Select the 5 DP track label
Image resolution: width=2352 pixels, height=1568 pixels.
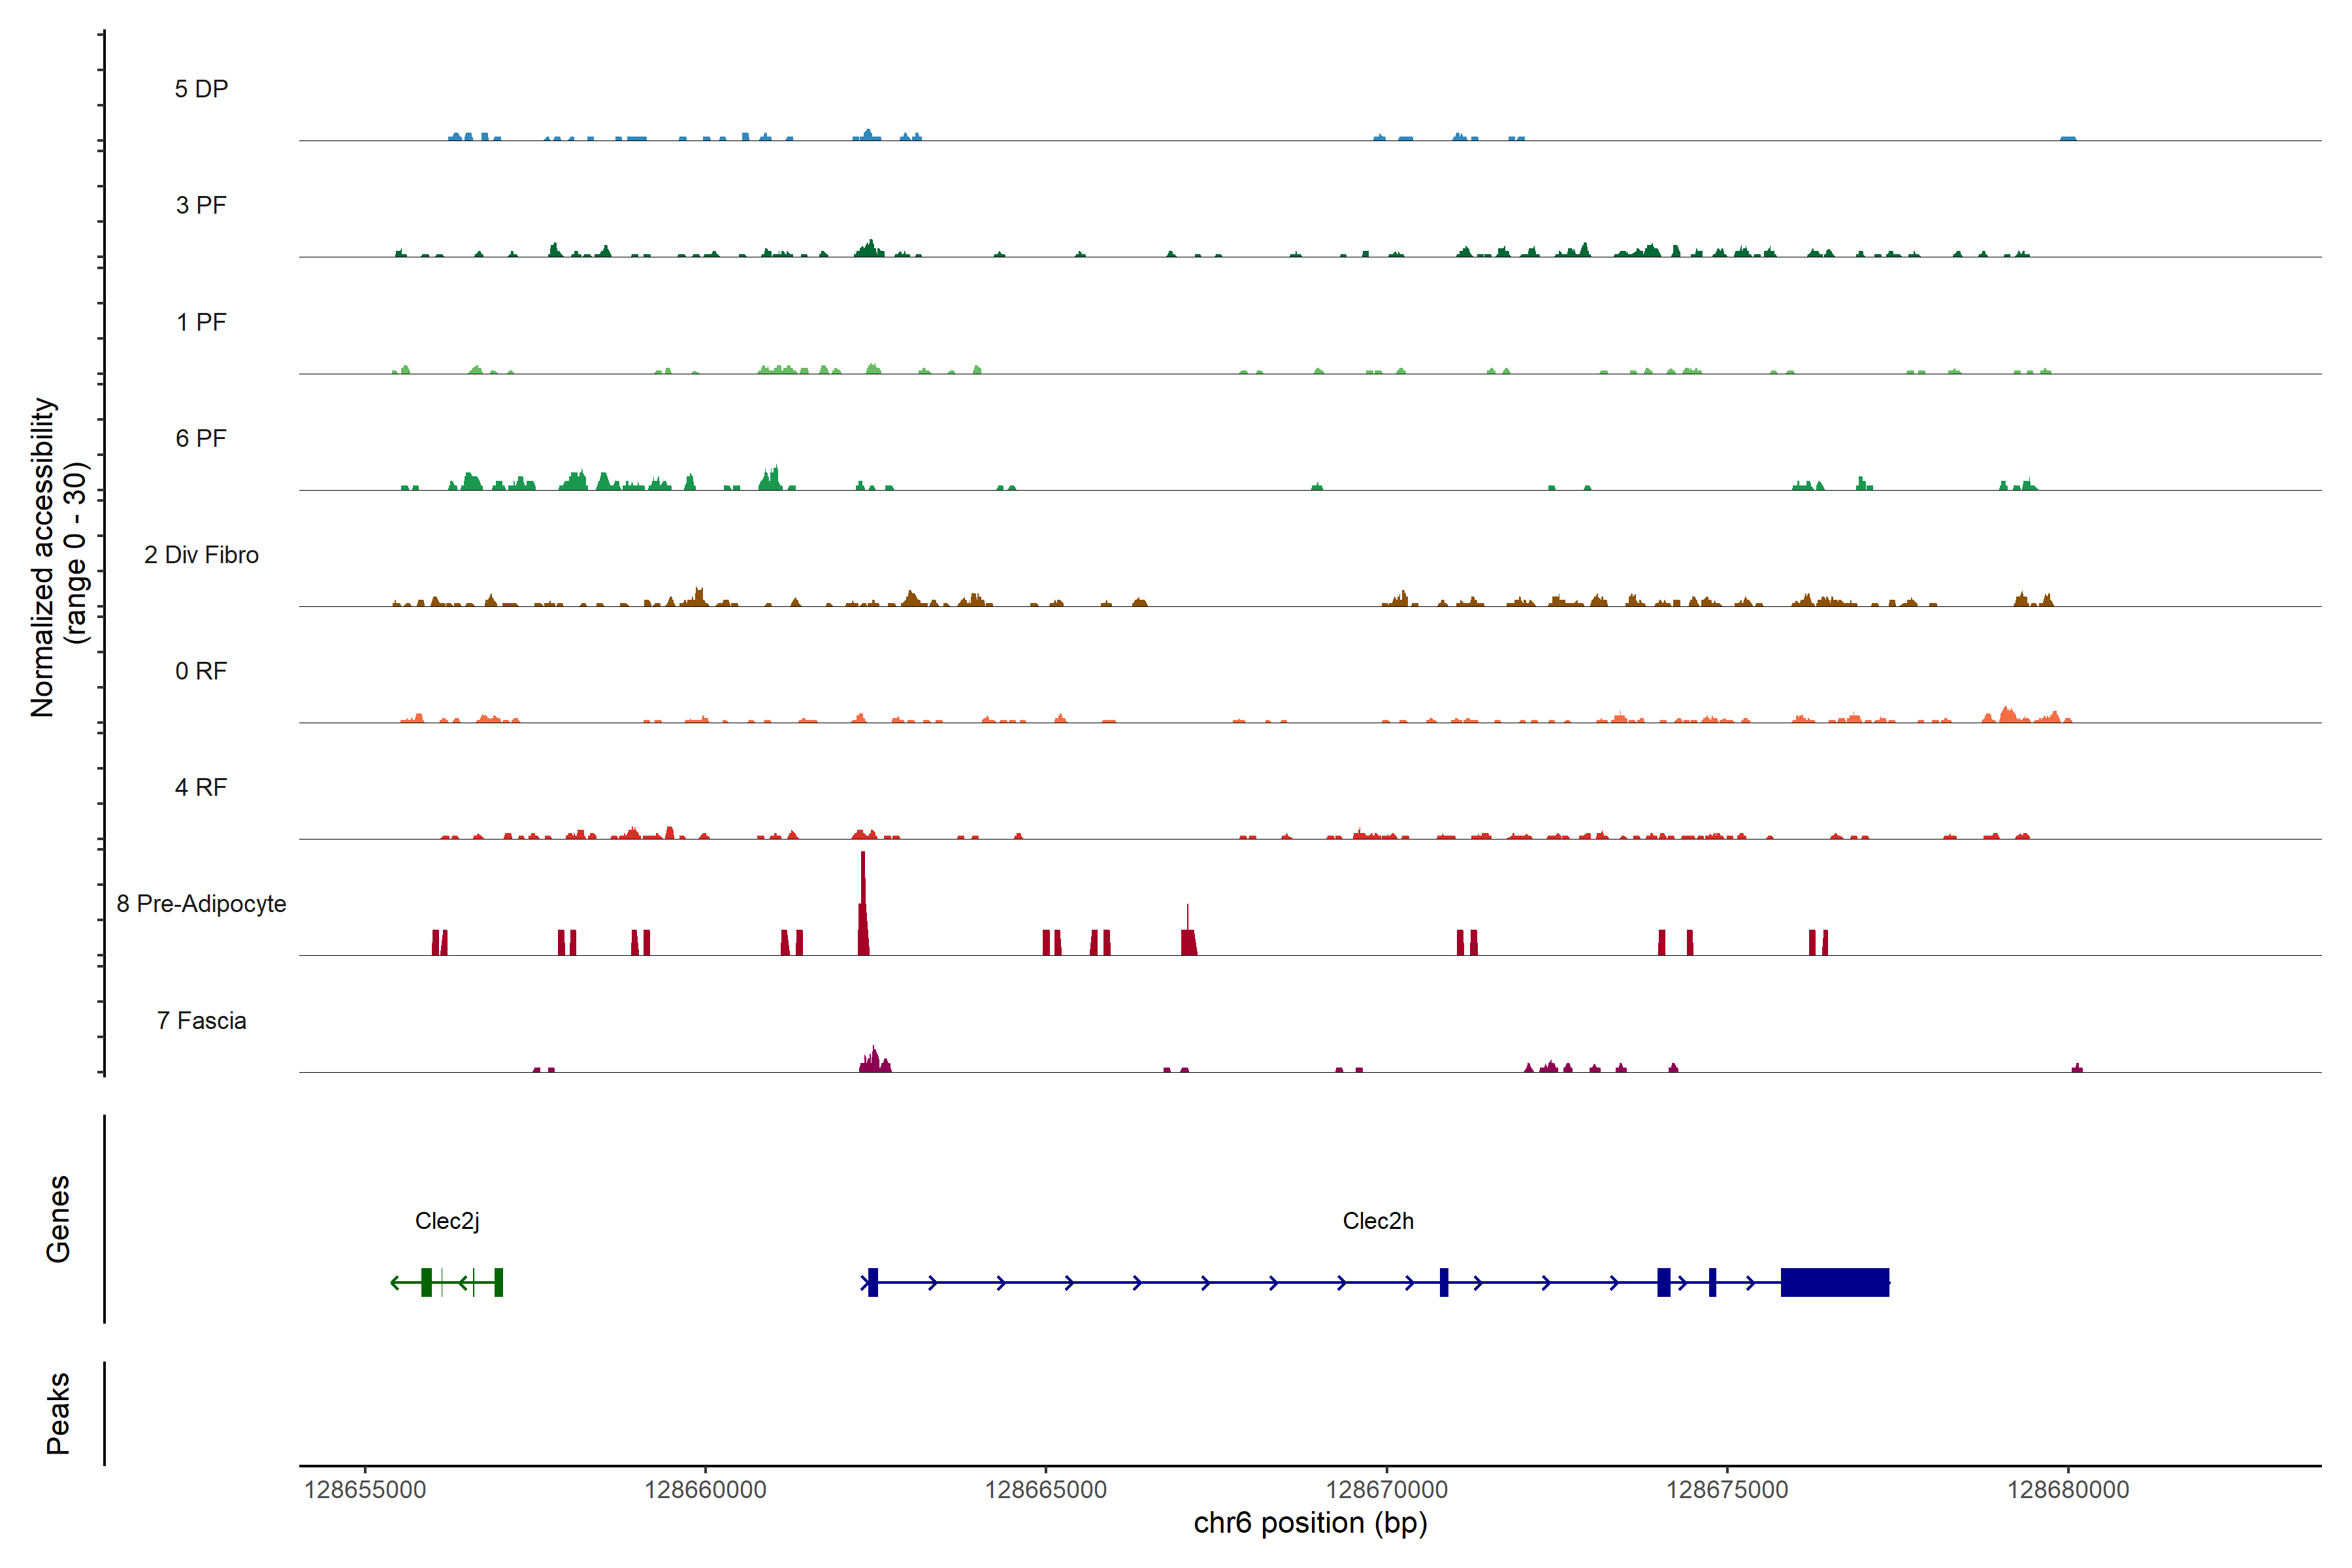pos(201,89)
